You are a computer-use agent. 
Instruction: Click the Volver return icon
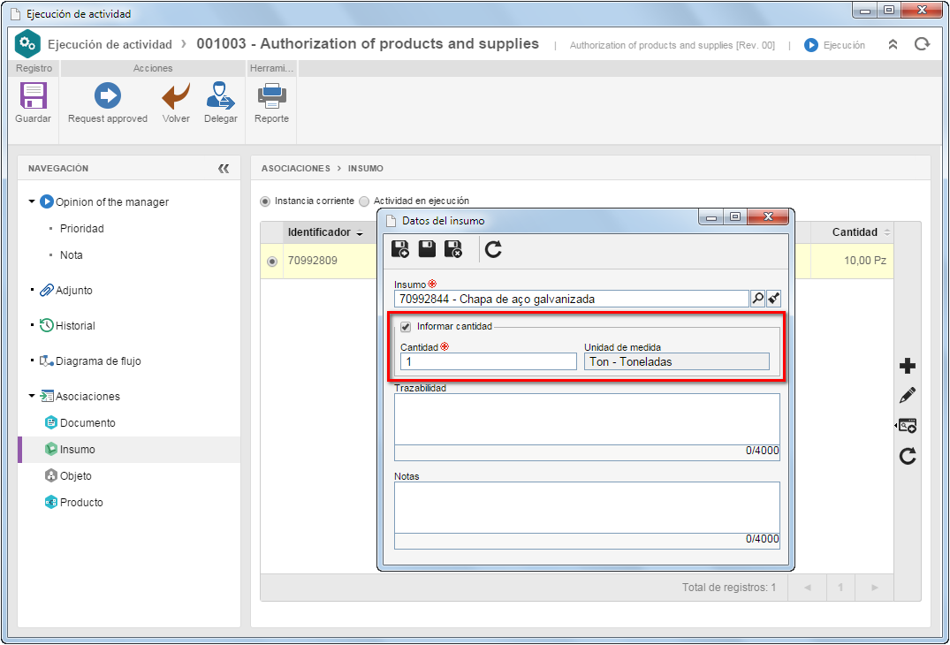coord(176,95)
